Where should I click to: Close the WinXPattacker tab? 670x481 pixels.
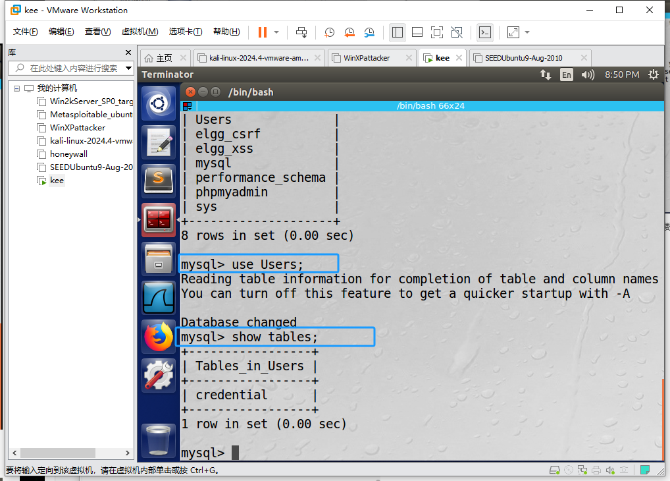pos(409,58)
